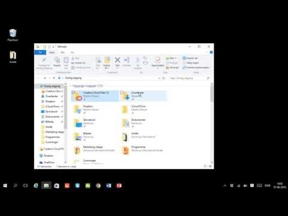
Task: Open the Creative Cloud Files folder tile
Action: point(95,96)
